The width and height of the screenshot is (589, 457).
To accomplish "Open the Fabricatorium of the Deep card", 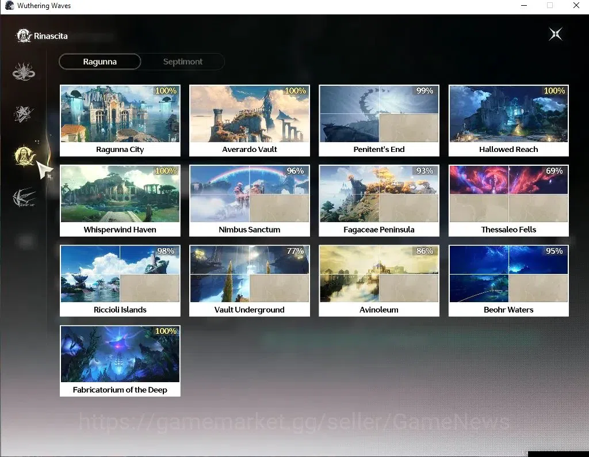I will [x=120, y=361].
